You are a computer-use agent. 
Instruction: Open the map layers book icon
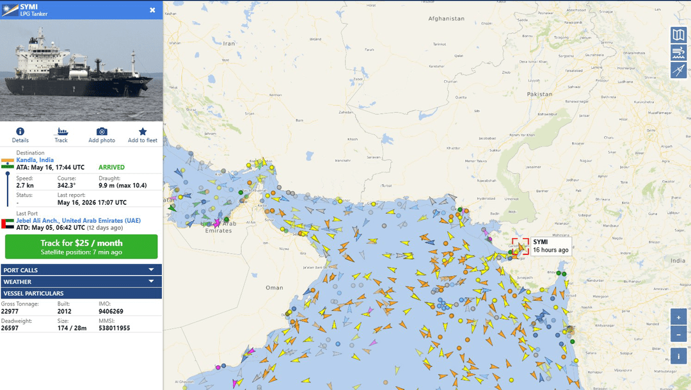coord(679,35)
